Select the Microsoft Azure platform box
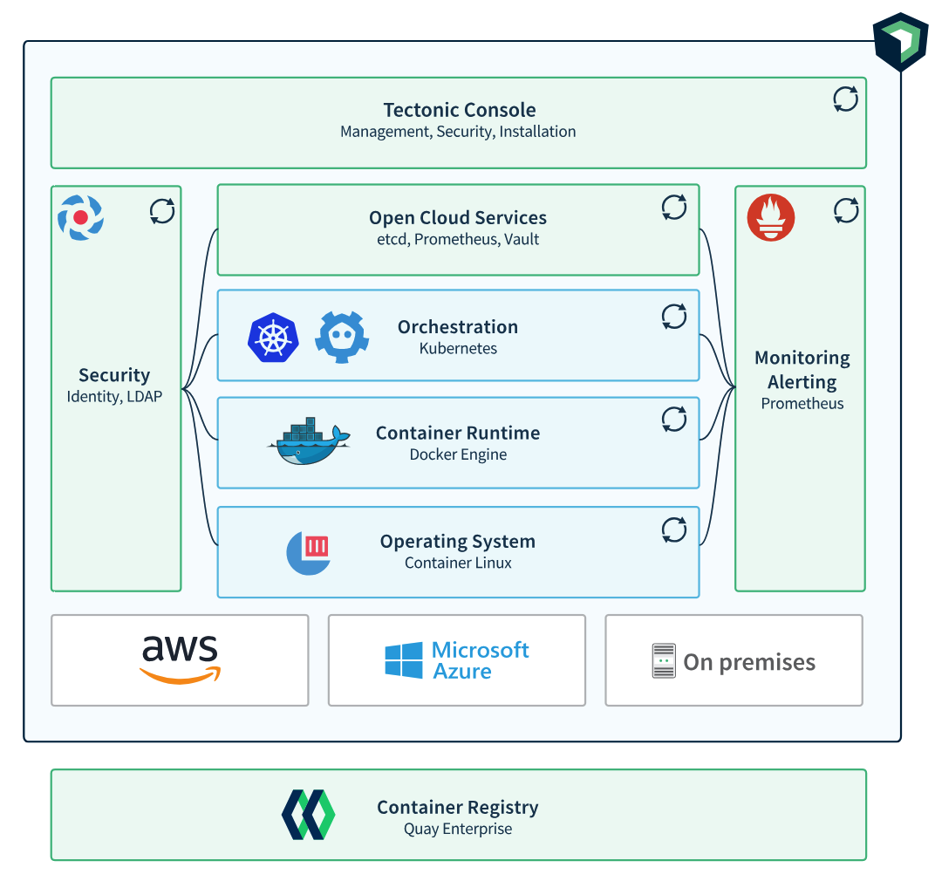 [x=456, y=660]
